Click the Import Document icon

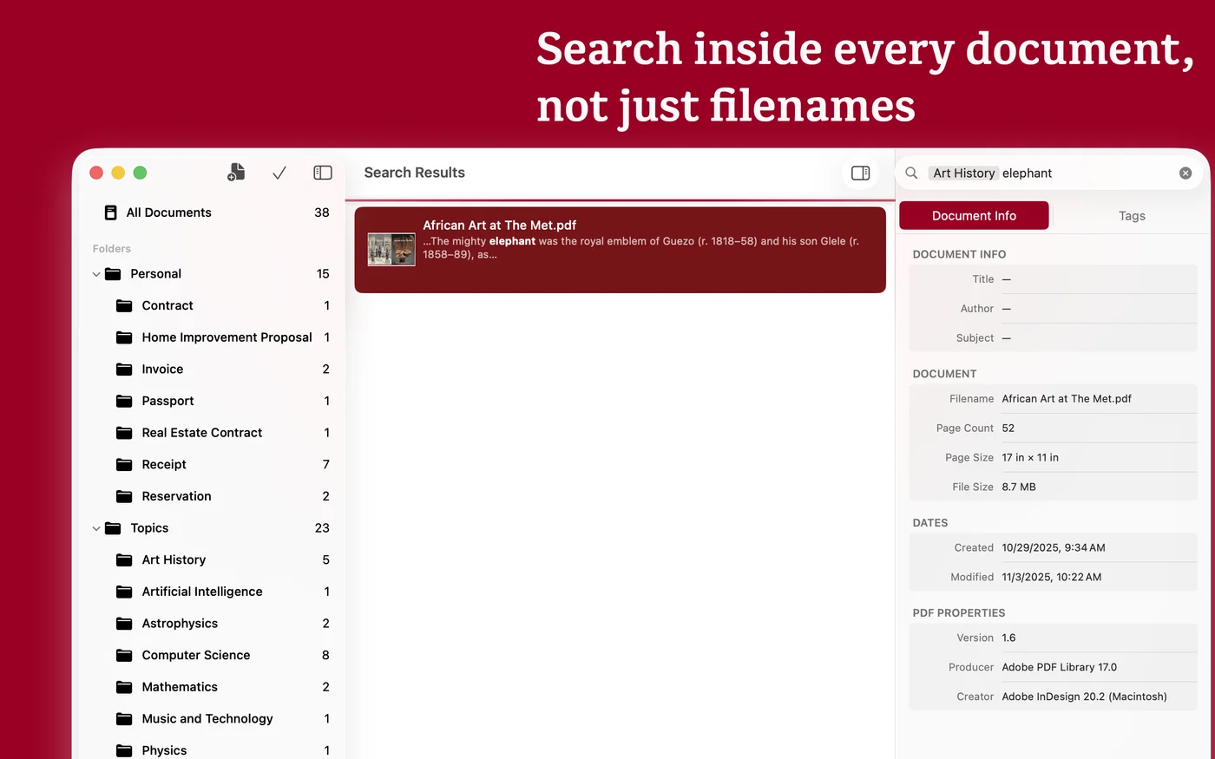[236, 173]
